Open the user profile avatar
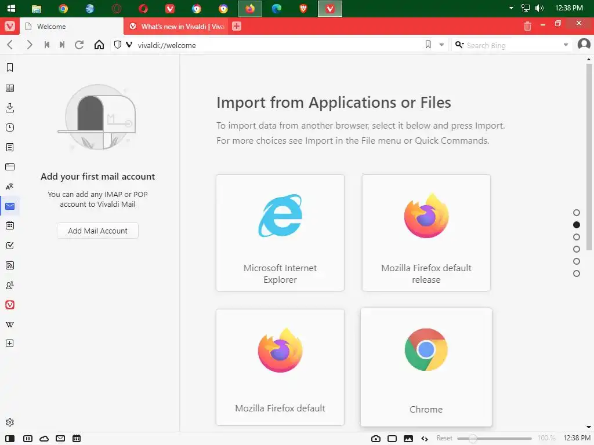 click(584, 44)
